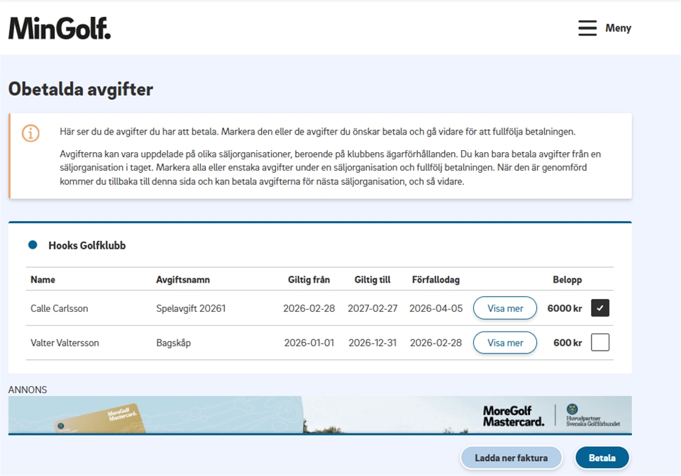This screenshot has width=681, height=476.
Task: Click the Hooks Golfklubb heading
Action: pos(87,246)
